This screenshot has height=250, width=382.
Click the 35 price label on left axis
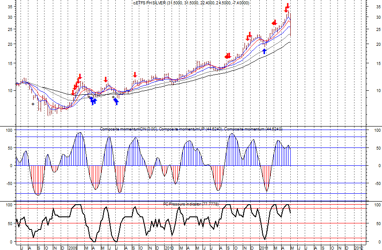pyautogui.click(x=10, y=7)
